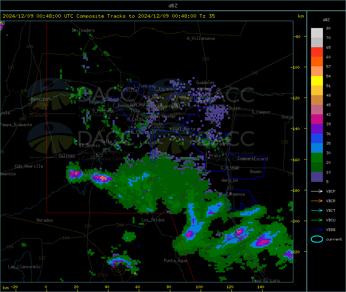Click the 'Morados' map label
This screenshot has width=346, height=292.
45,220
